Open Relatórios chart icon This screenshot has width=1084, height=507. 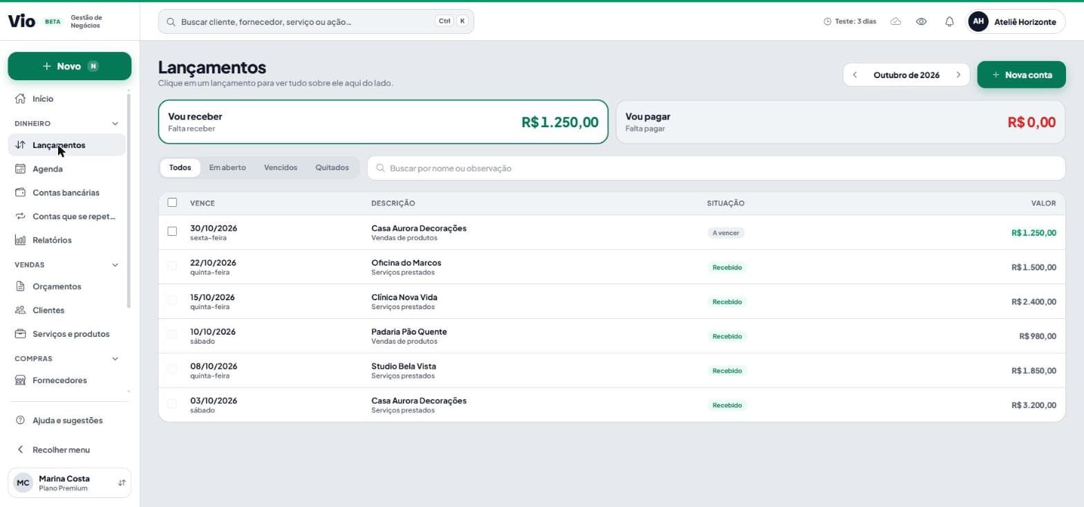point(20,240)
